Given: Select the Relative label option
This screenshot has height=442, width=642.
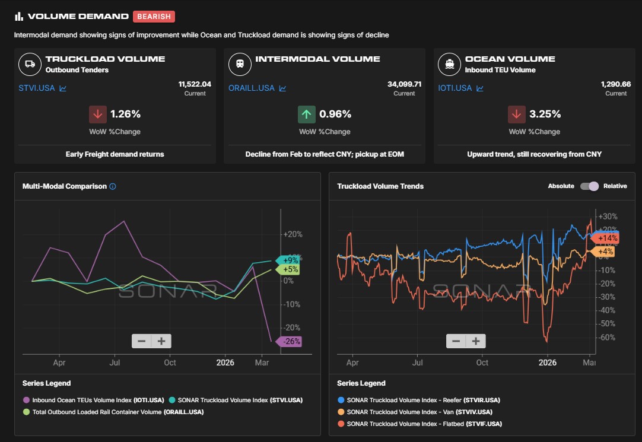Looking at the screenshot, I should tap(615, 186).
